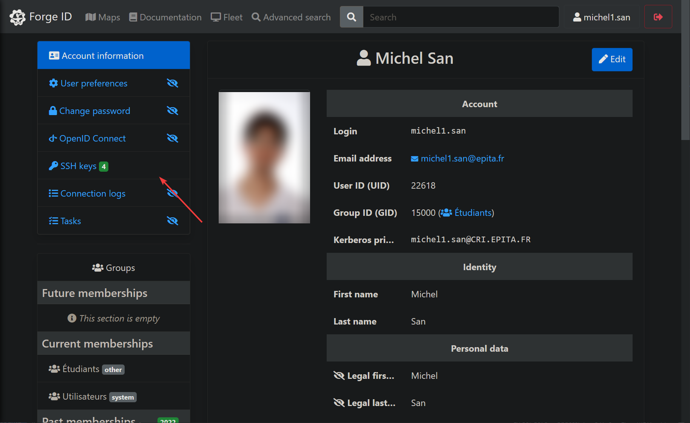
Task: Click the blurred profile photo
Action: 264,157
